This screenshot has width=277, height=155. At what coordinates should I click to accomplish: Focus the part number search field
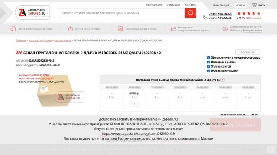121,13
